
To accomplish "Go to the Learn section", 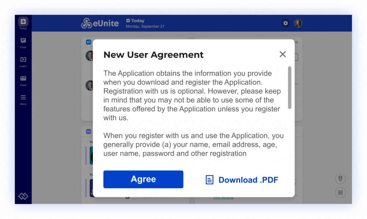I will (23, 61).
